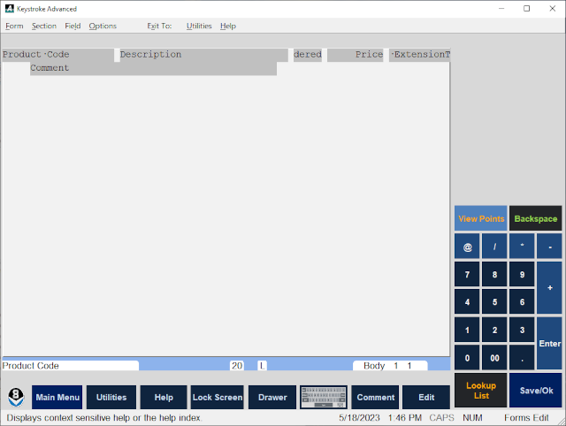Tap the minus keypad key
Viewport: 566px width, 426px height.
[549, 247]
